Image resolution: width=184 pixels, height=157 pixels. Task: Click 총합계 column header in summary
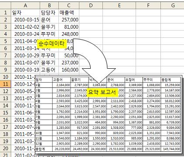click(x=170, y=80)
